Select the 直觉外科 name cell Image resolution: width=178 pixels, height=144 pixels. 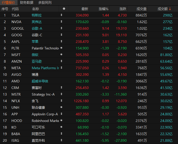point(38,140)
